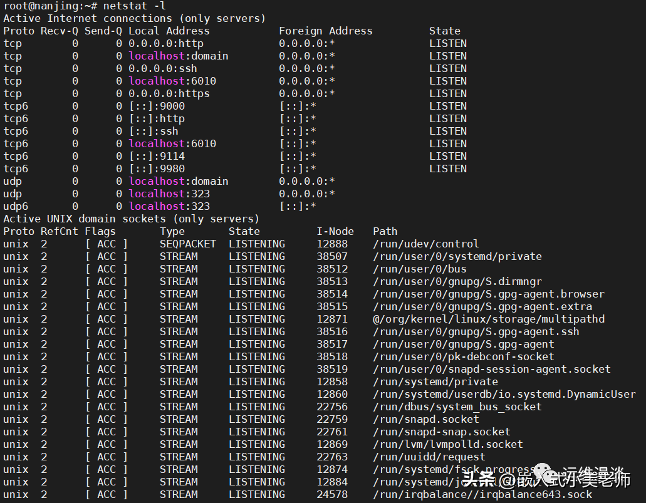Click the "Foreign Address" column header
The height and width of the screenshot is (503, 646).
pos(325,31)
